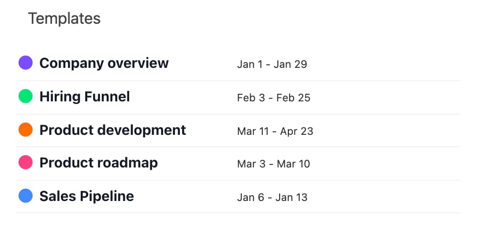Click the orange Product development dot
This screenshot has width=485, height=238.
(x=26, y=130)
